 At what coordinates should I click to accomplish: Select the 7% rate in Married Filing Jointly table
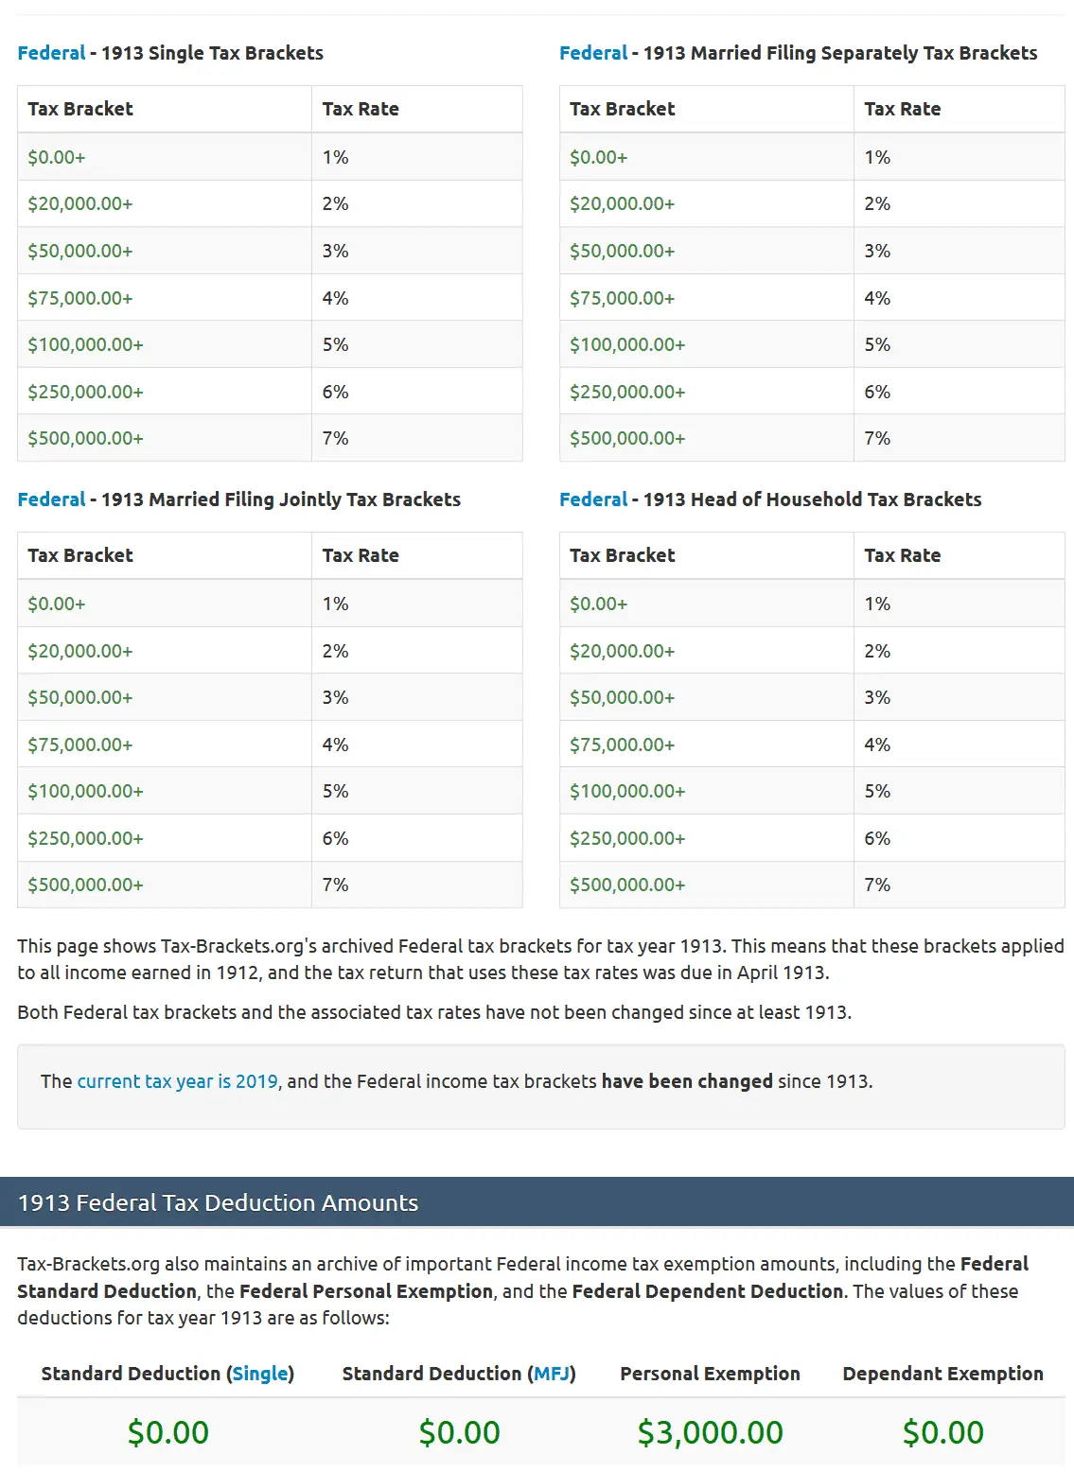pyautogui.click(x=335, y=885)
